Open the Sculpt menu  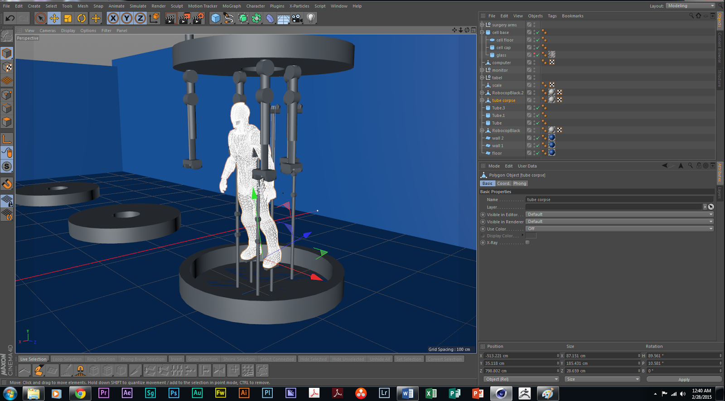pos(177,6)
